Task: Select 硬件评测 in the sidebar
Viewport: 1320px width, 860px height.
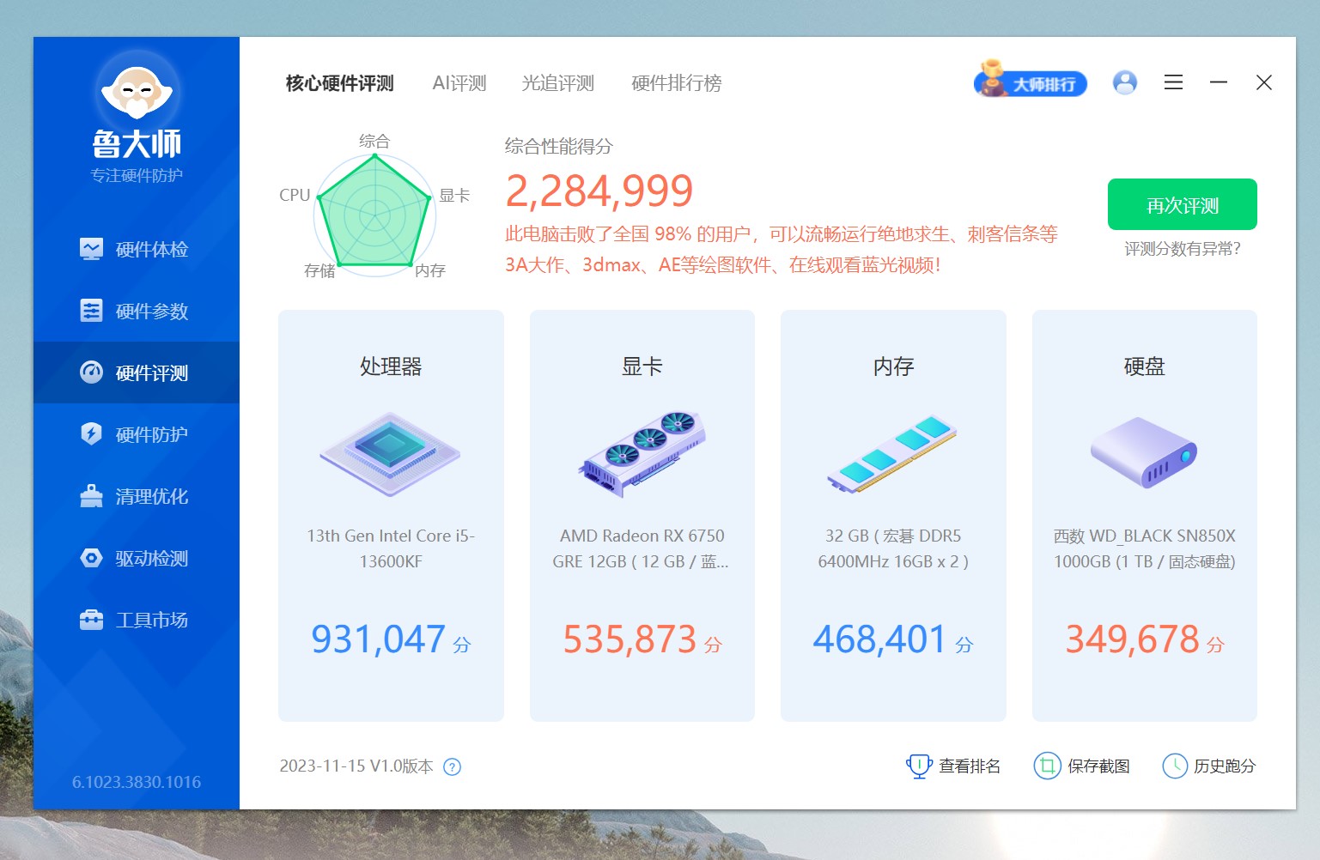Action: coord(136,372)
